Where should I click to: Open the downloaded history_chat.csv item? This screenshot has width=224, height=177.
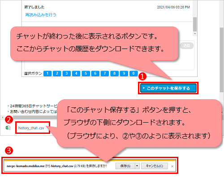coord(31,128)
